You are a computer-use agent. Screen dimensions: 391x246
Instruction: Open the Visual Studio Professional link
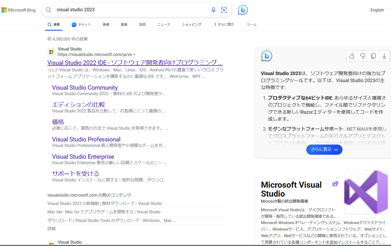[x=86, y=139]
